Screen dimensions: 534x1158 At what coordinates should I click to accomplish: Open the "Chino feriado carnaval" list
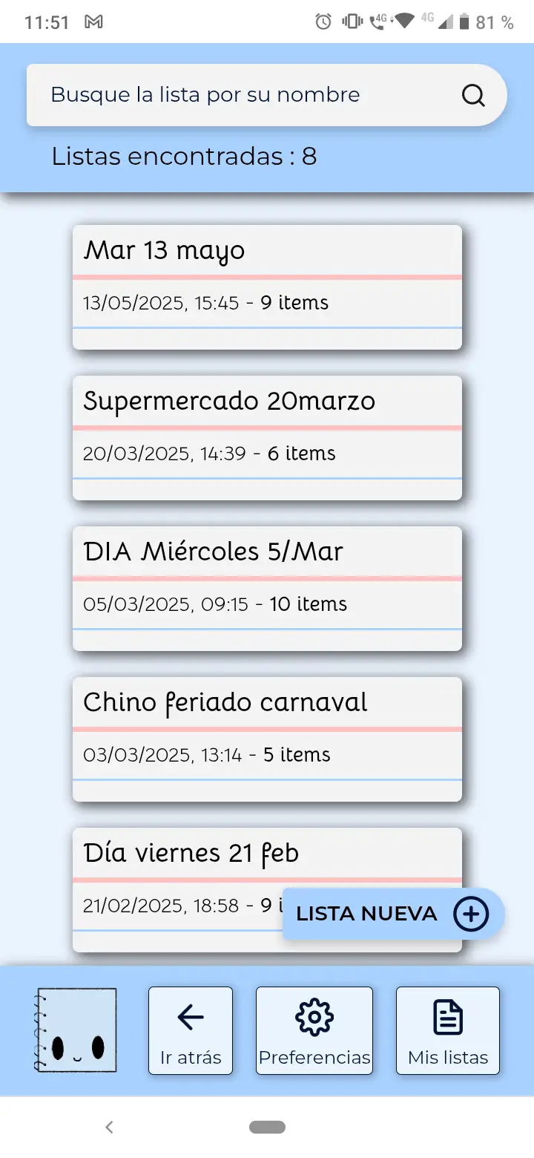click(267, 739)
